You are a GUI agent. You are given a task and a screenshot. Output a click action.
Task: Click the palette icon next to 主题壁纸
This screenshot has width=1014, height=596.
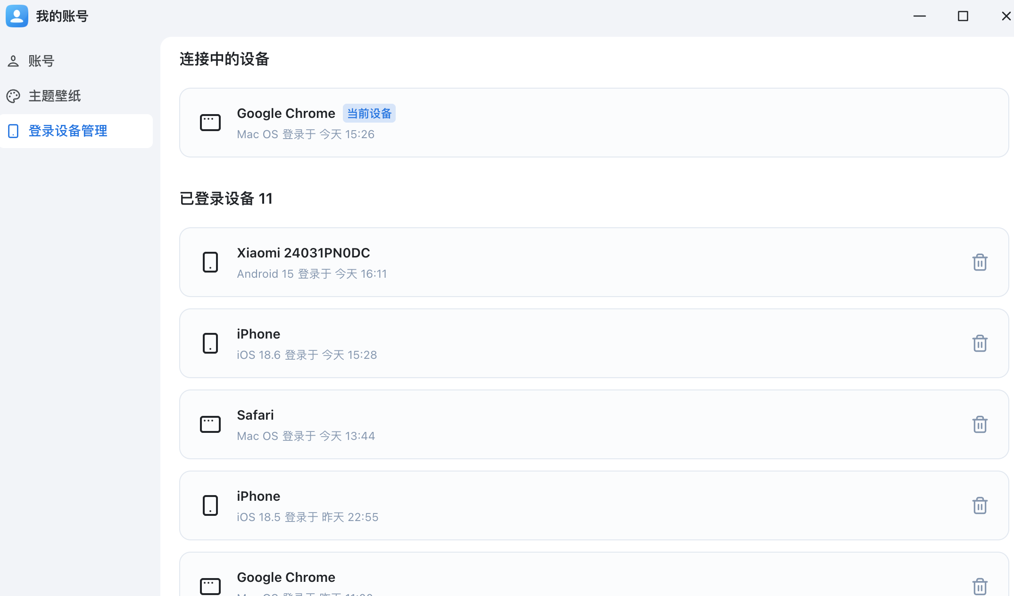point(13,96)
